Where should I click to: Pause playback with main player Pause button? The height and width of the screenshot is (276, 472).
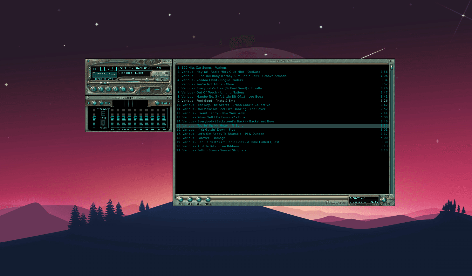click(x=108, y=89)
